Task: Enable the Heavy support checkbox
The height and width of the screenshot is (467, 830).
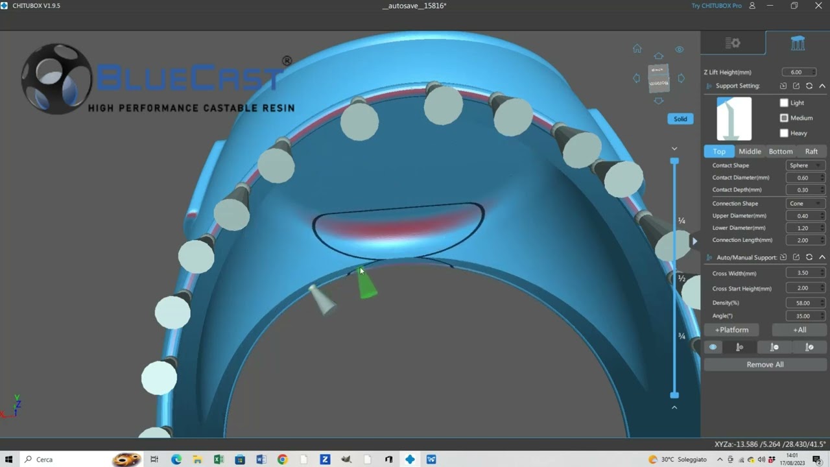Action: click(784, 133)
